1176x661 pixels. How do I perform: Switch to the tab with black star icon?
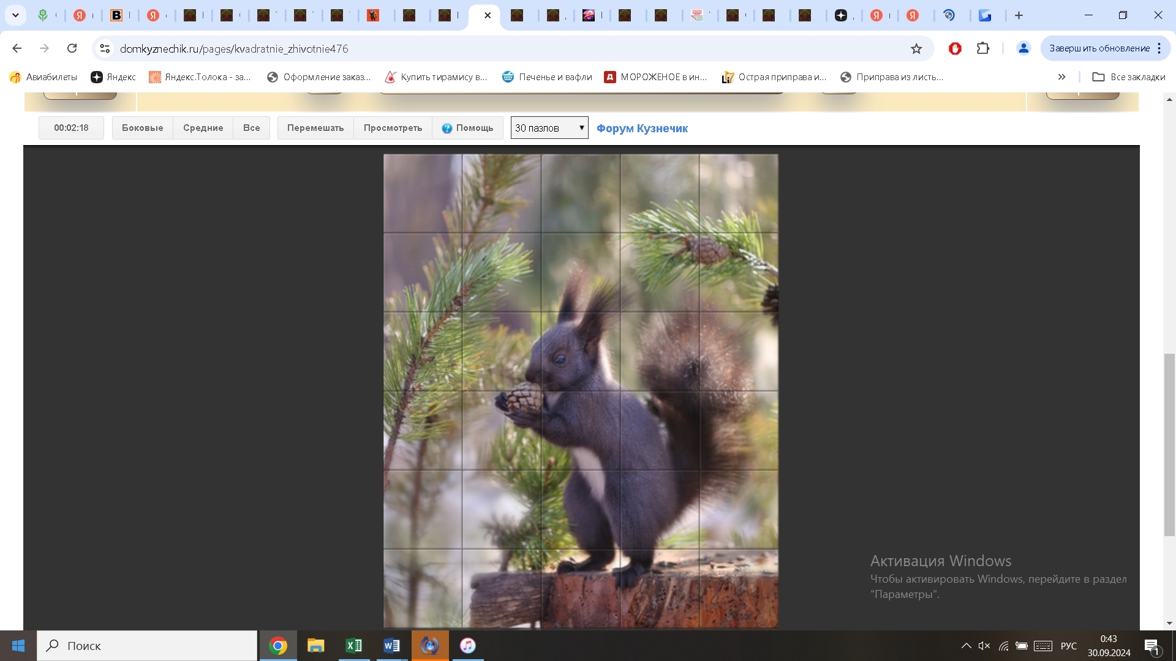(842, 15)
